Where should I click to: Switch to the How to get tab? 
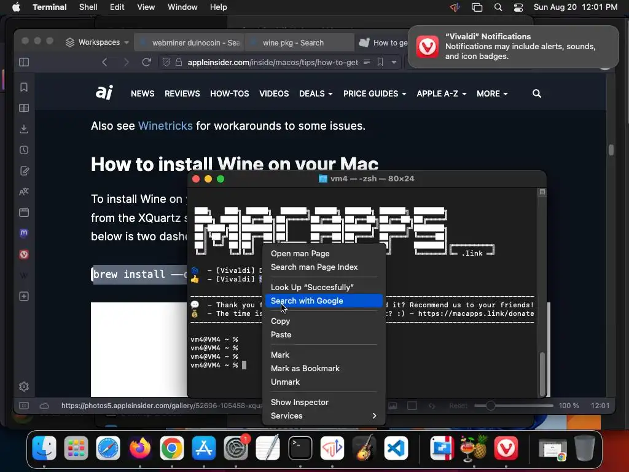pyautogui.click(x=383, y=42)
